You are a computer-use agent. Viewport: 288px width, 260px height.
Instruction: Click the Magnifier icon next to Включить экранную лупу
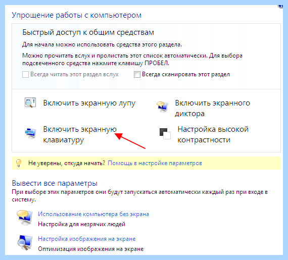[30, 102]
